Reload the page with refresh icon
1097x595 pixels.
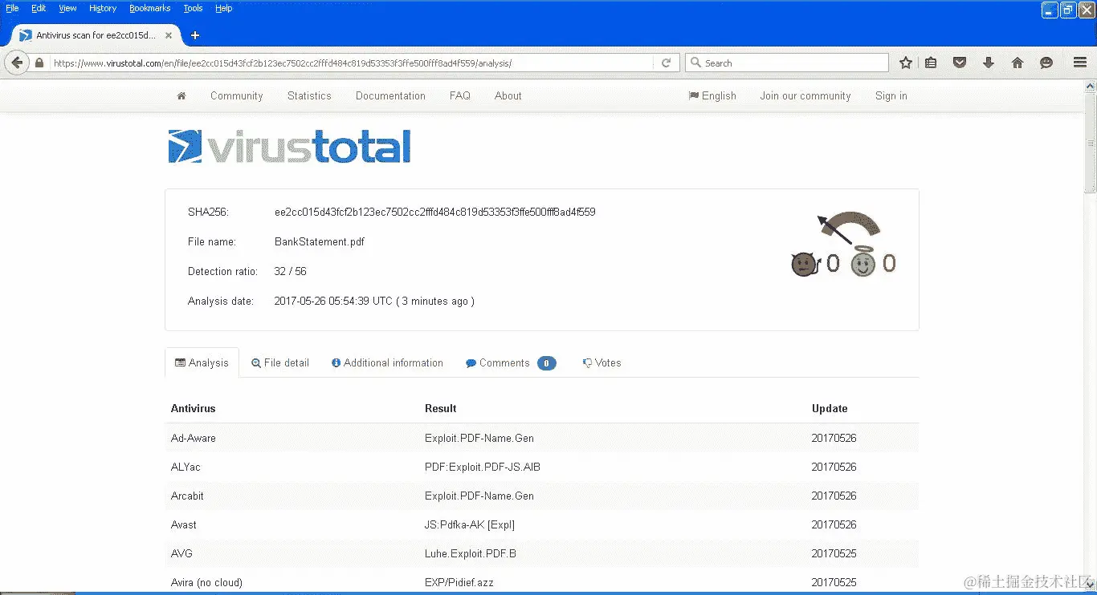(x=666, y=63)
